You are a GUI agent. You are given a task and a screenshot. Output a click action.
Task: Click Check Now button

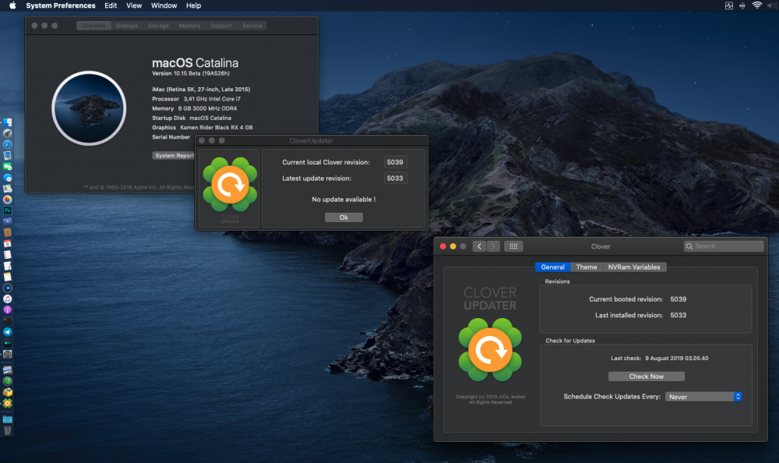point(647,376)
